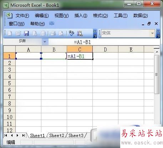Click the select-all corner box
The image size is (163, 148).
(x=10, y=49)
